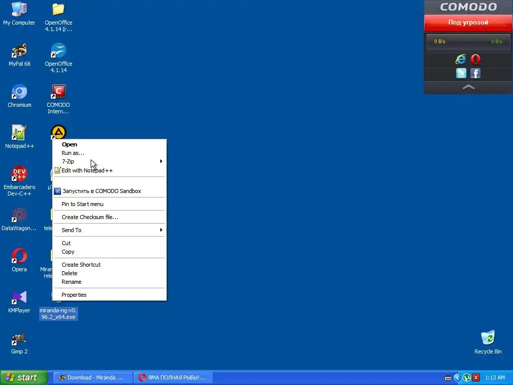Open Properties from context menu
The height and width of the screenshot is (385, 513).
[110, 295]
